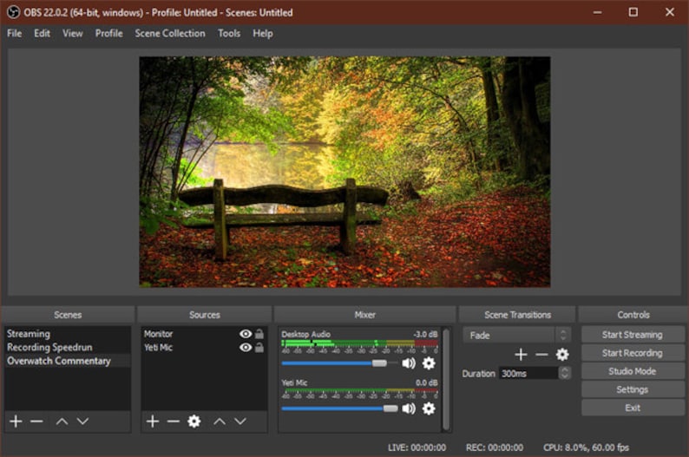Open the View menu
This screenshot has height=457, width=689.
tap(73, 33)
